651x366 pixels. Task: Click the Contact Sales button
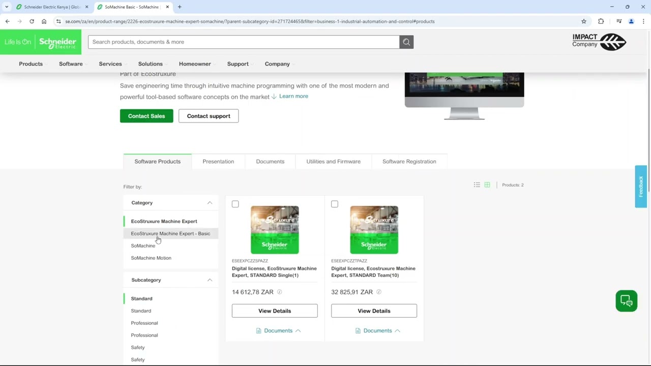tap(146, 116)
